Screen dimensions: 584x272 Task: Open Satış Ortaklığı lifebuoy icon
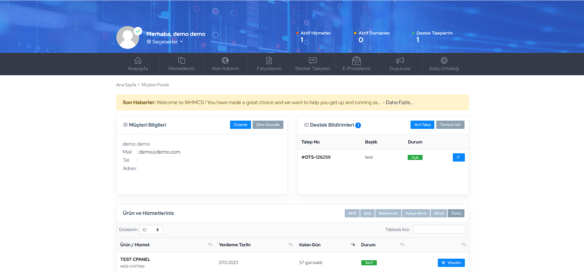point(444,61)
